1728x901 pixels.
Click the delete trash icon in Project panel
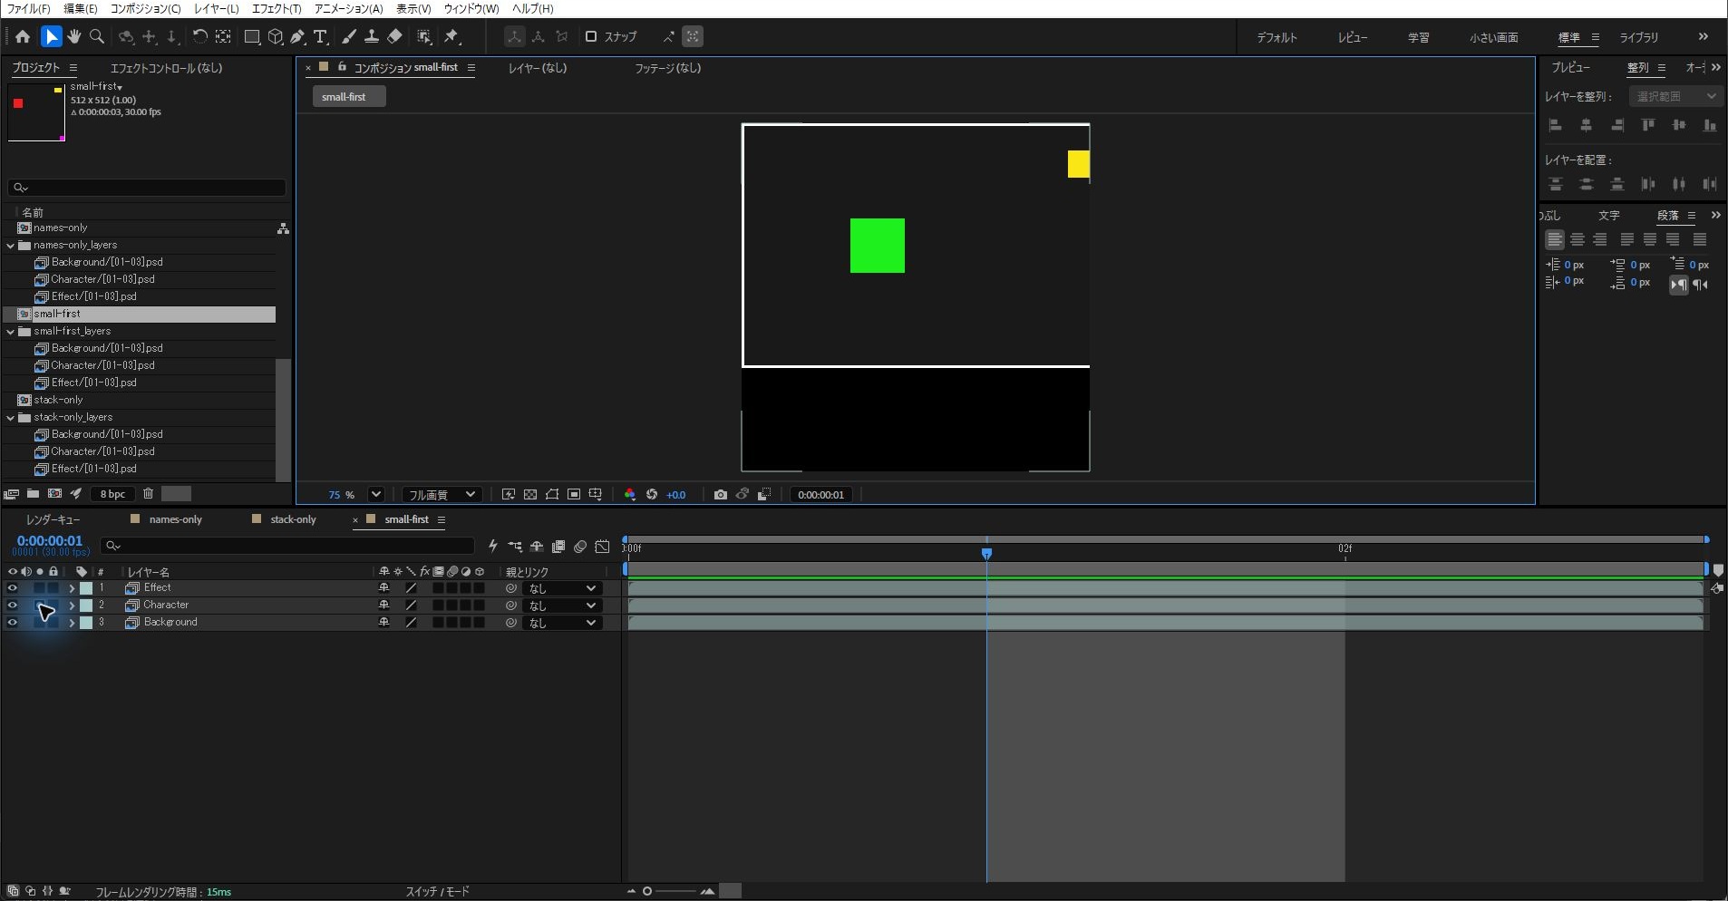tap(149, 494)
